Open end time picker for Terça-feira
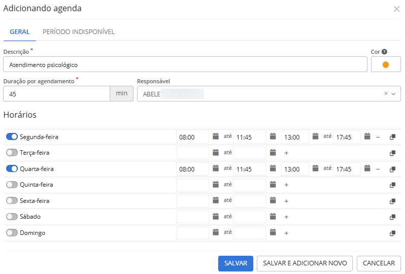This screenshot has width=405, height=274. [273, 153]
